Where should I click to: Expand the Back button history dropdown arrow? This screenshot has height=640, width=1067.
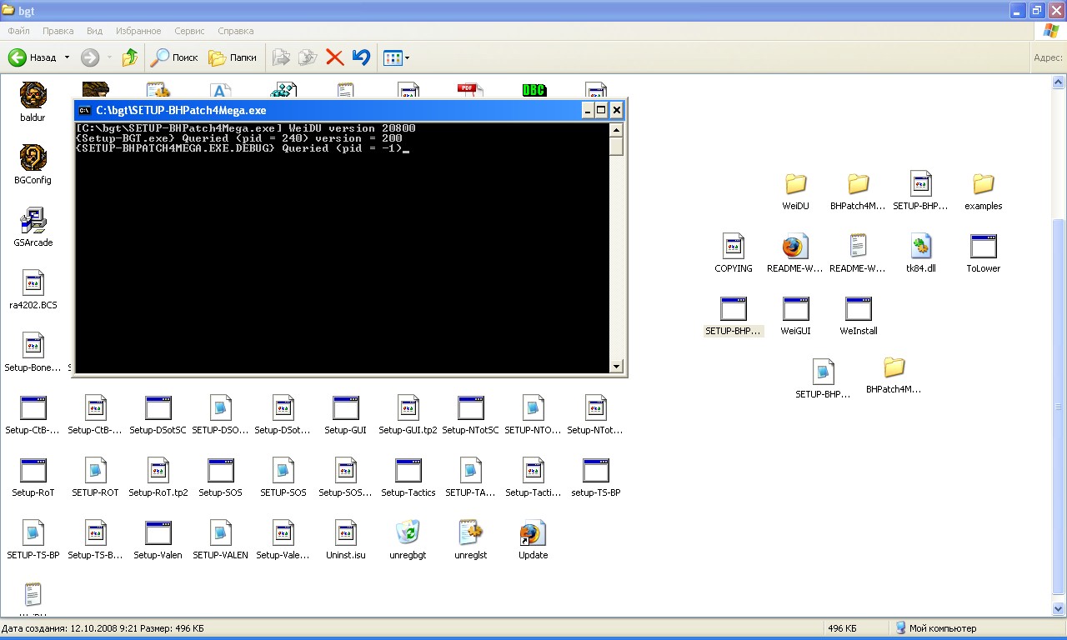click(x=67, y=57)
